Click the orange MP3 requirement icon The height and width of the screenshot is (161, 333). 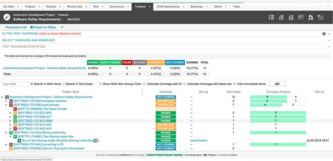click(x=15, y=113)
